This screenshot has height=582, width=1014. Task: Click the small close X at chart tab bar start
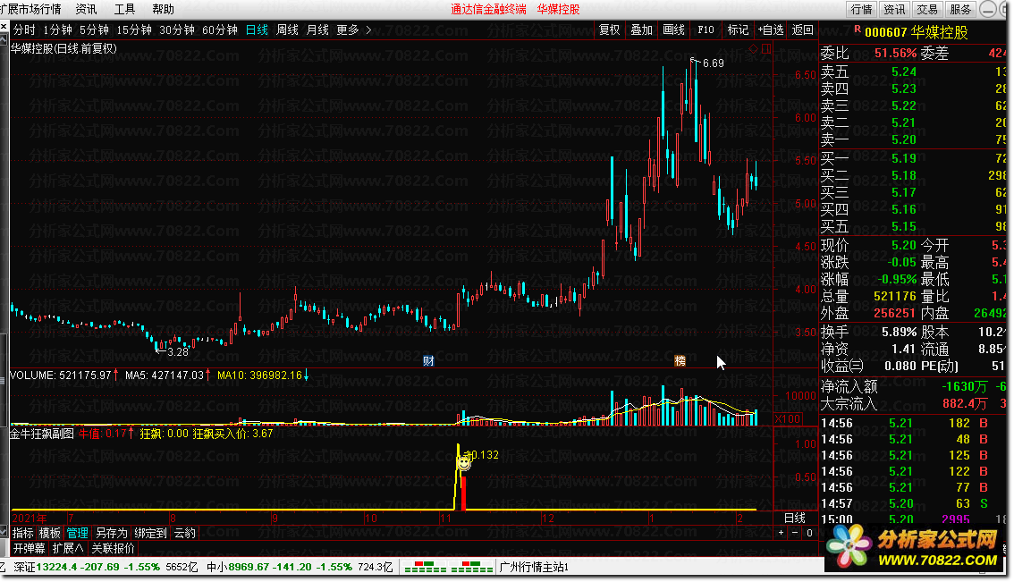[x=4, y=27]
